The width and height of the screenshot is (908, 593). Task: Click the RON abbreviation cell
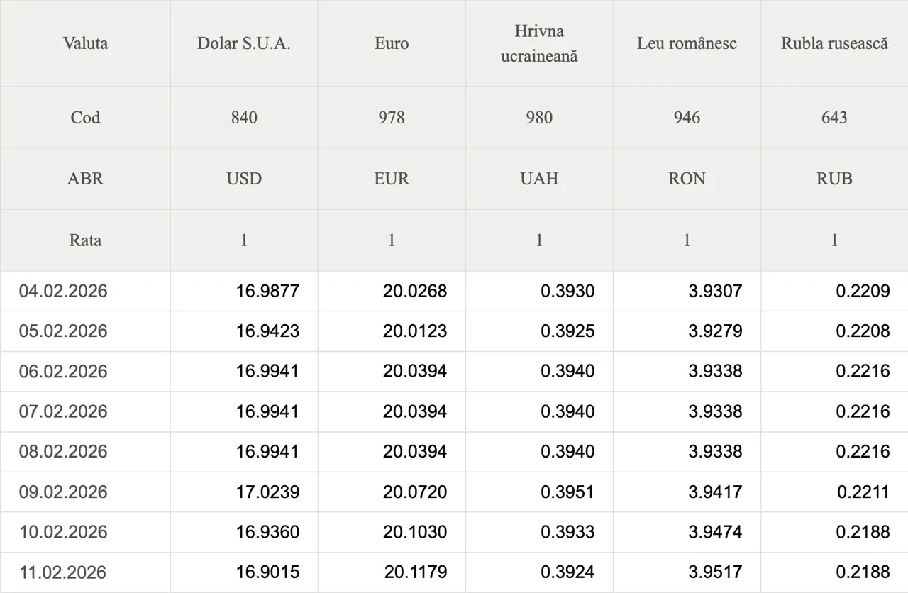pos(687,179)
